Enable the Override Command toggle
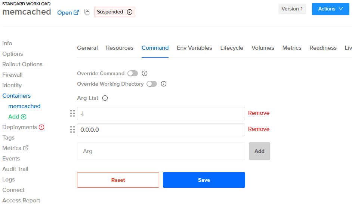 [x=133, y=73]
